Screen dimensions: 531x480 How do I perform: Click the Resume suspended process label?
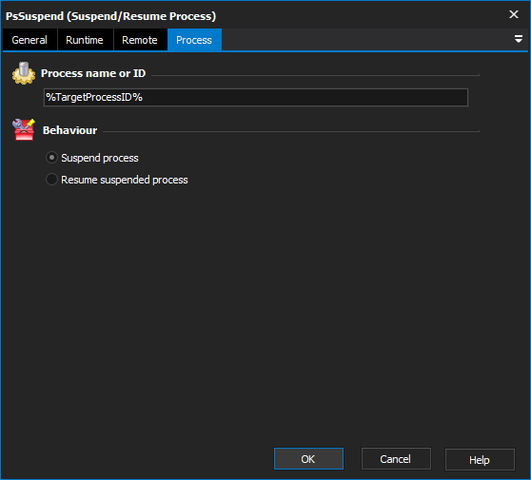pyautogui.click(x=125, y=180)
